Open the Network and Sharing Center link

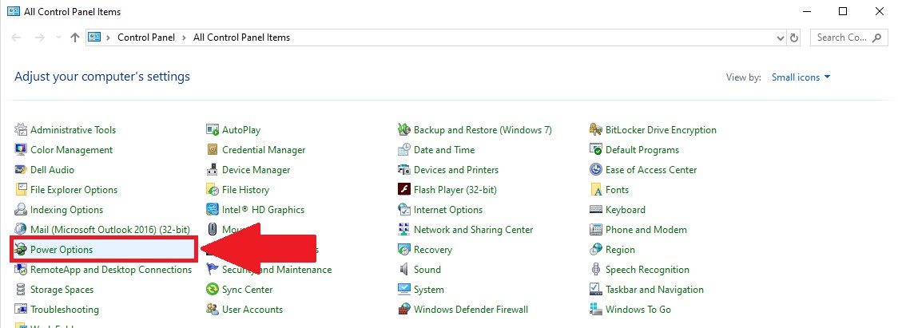tap(473, 230)
